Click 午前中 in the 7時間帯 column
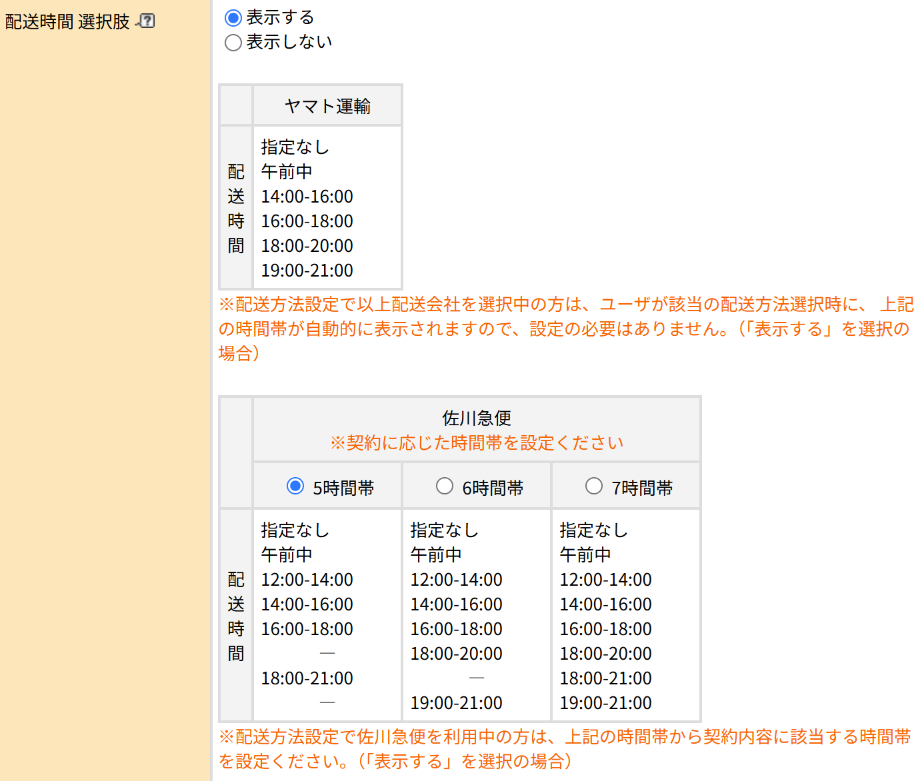The width and height of the screenshot is (920, 781). pyautogui.click(x=585, y=554)
